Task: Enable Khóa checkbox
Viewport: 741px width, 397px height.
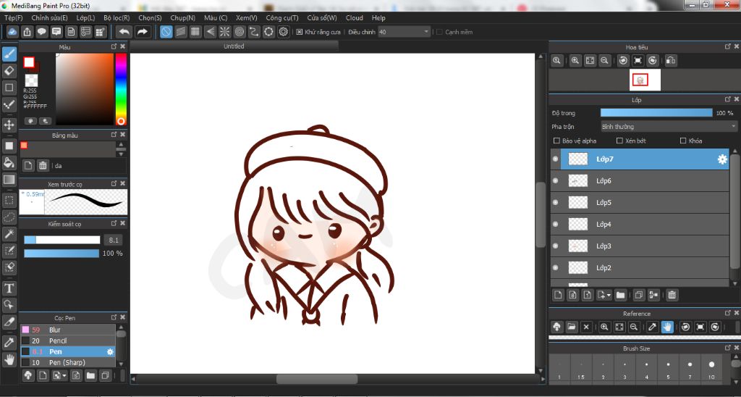Action: click(x=683, y=141)
